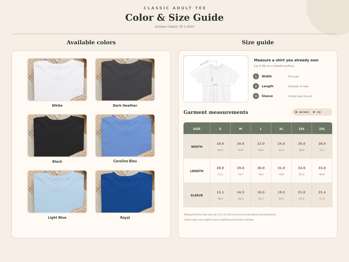Click the number 1 badge beside Width

click(x=256, y=77)
